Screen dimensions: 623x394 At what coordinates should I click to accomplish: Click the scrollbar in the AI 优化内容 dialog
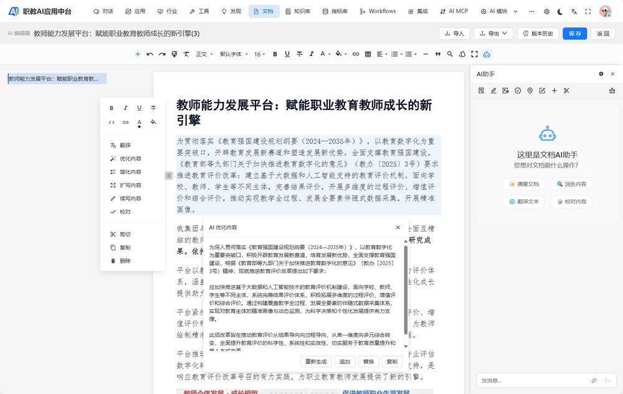tap(406, 289)
